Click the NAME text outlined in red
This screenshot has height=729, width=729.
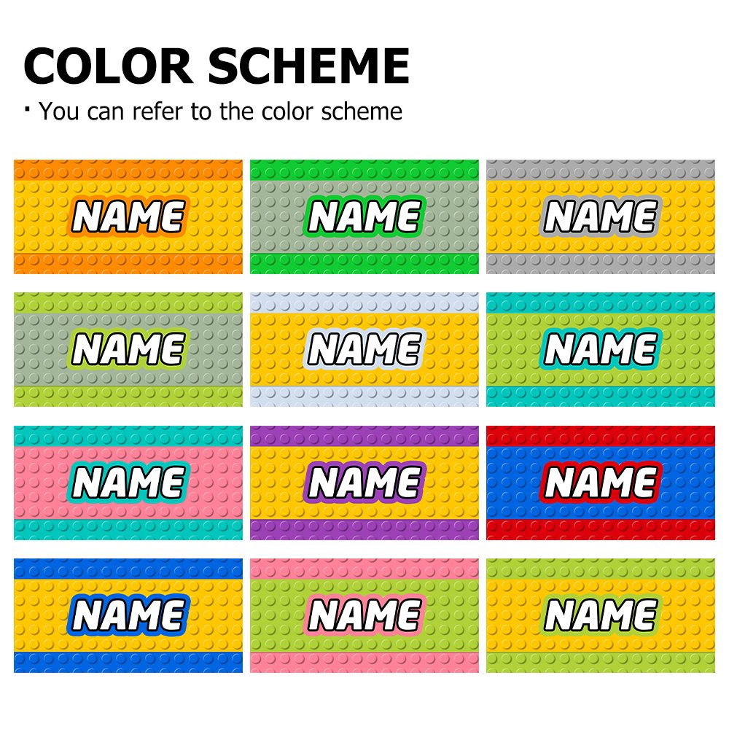point(600,483)
